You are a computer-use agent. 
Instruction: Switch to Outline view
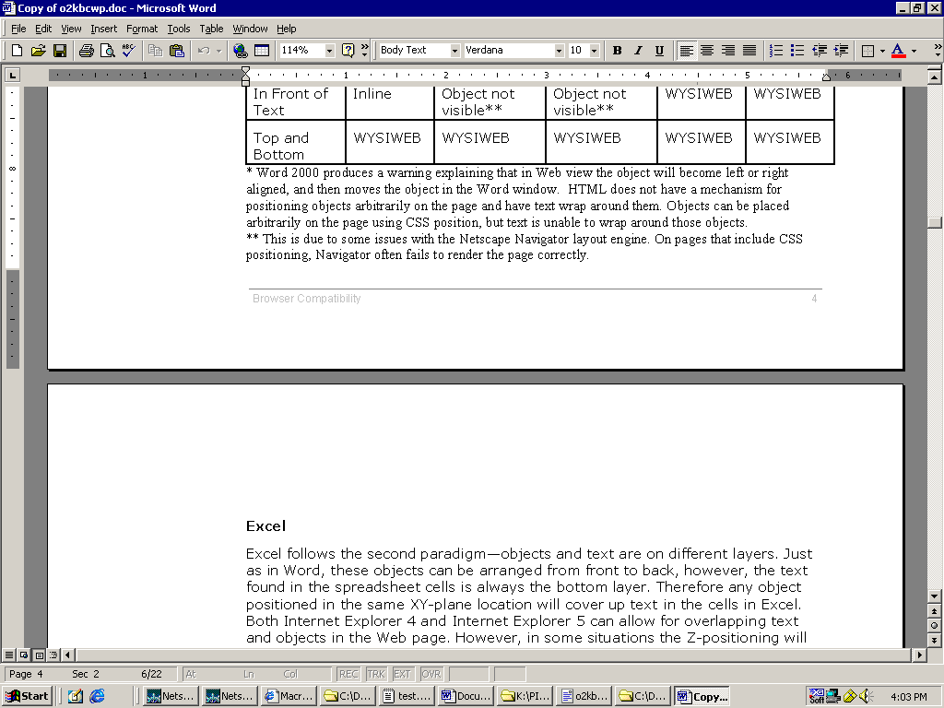coord(53,655)
